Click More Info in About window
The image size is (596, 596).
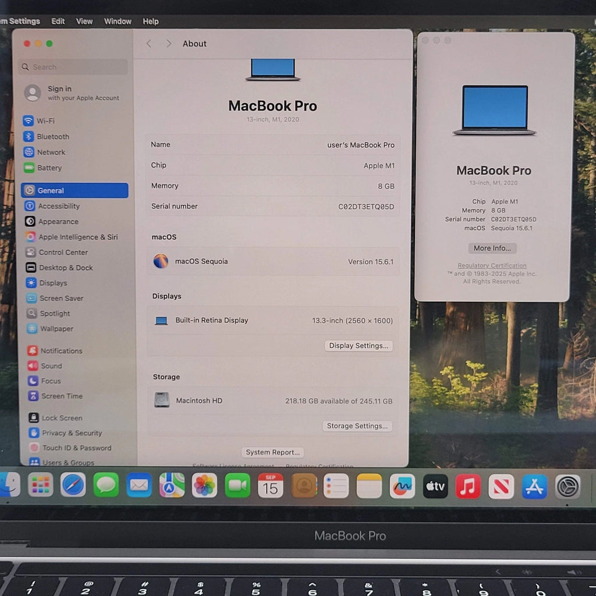[x=492, y=248]
